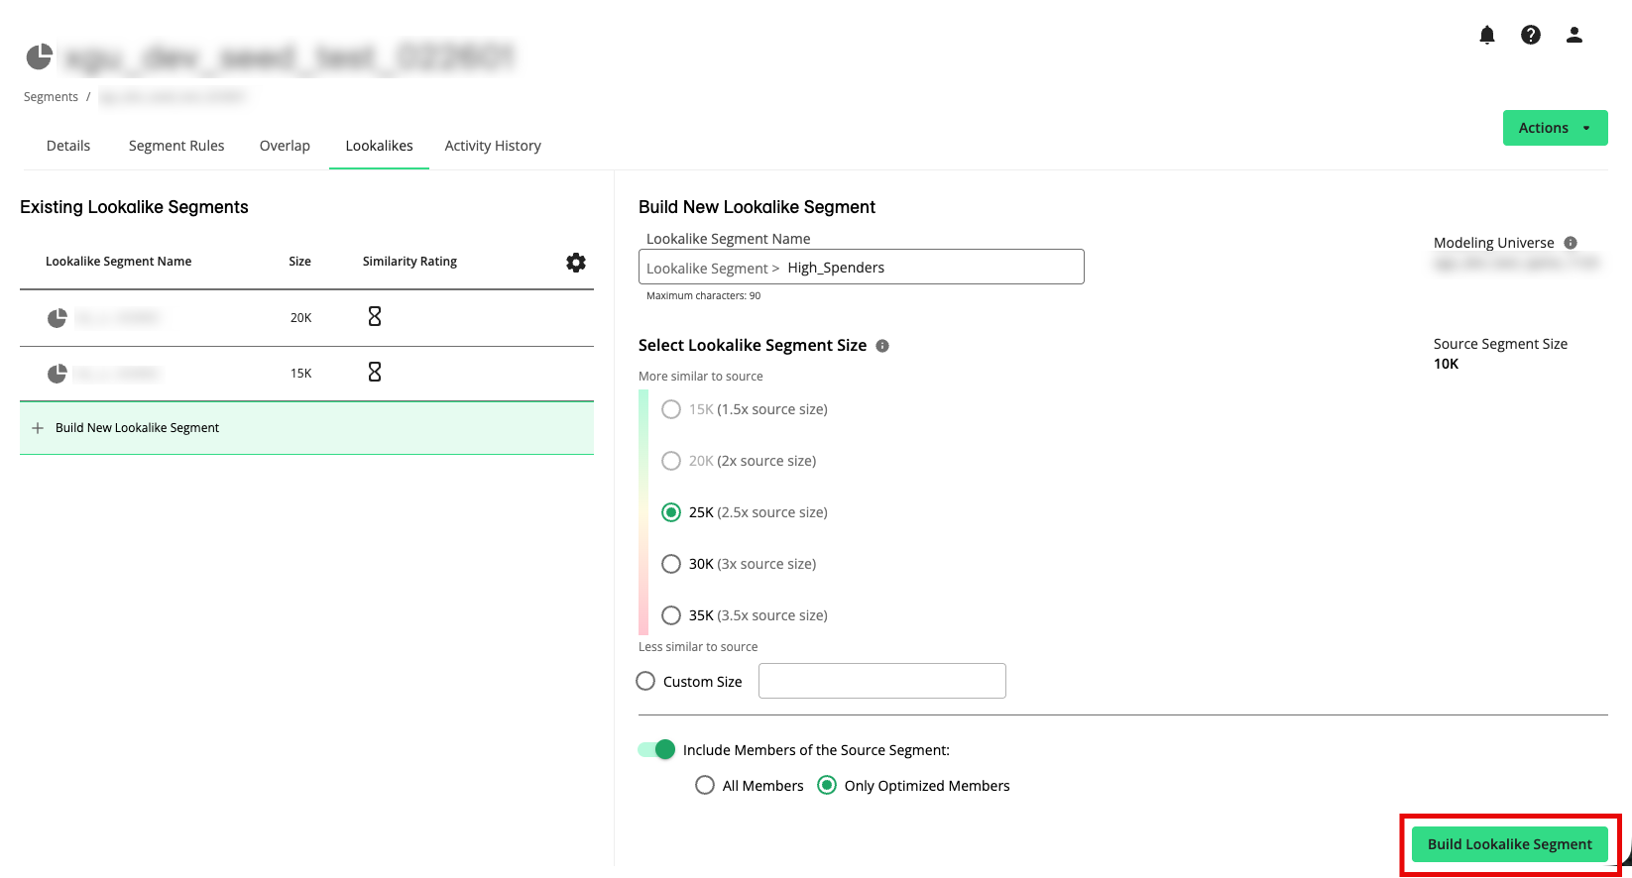This screenshot has height=878, width=1632.
Task: Click the Lookalike Segment Name input field
Action: click(932, 268)
